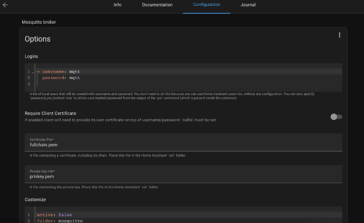Click empty line 3 in Logins editor
The width and height of the screenshot is (364, 223).
[x=189, y=83]
